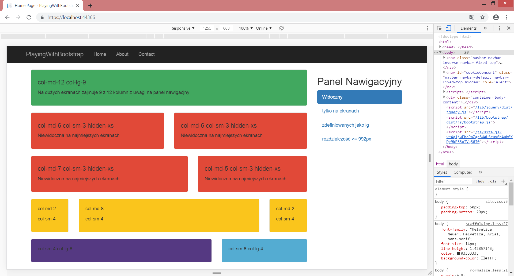Open the Online throttling dropdown
Screen dimensions: 514x276
pyautogui.click(x=264, y=28)
